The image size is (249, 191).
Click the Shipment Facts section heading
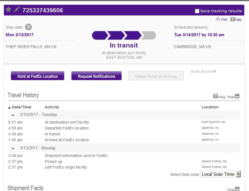pos(25,188)
